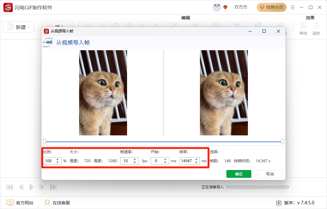Cancel the import via 取消
327x209 pixels.
270,174
